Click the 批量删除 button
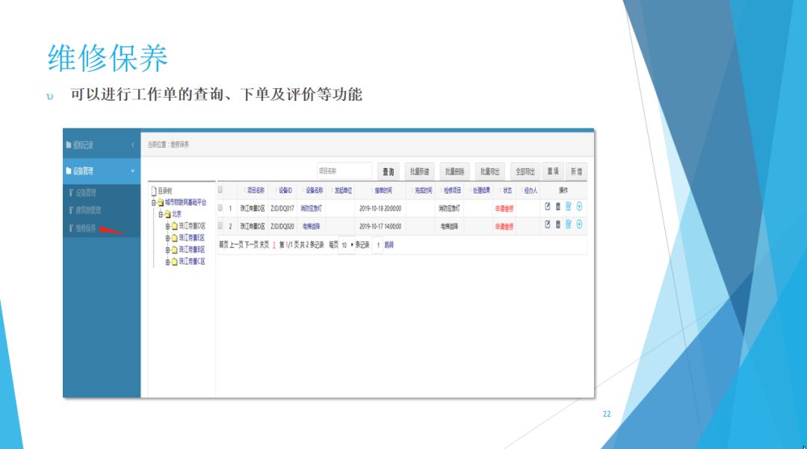This screenshot has width=807, height=449. click(454, 171)
